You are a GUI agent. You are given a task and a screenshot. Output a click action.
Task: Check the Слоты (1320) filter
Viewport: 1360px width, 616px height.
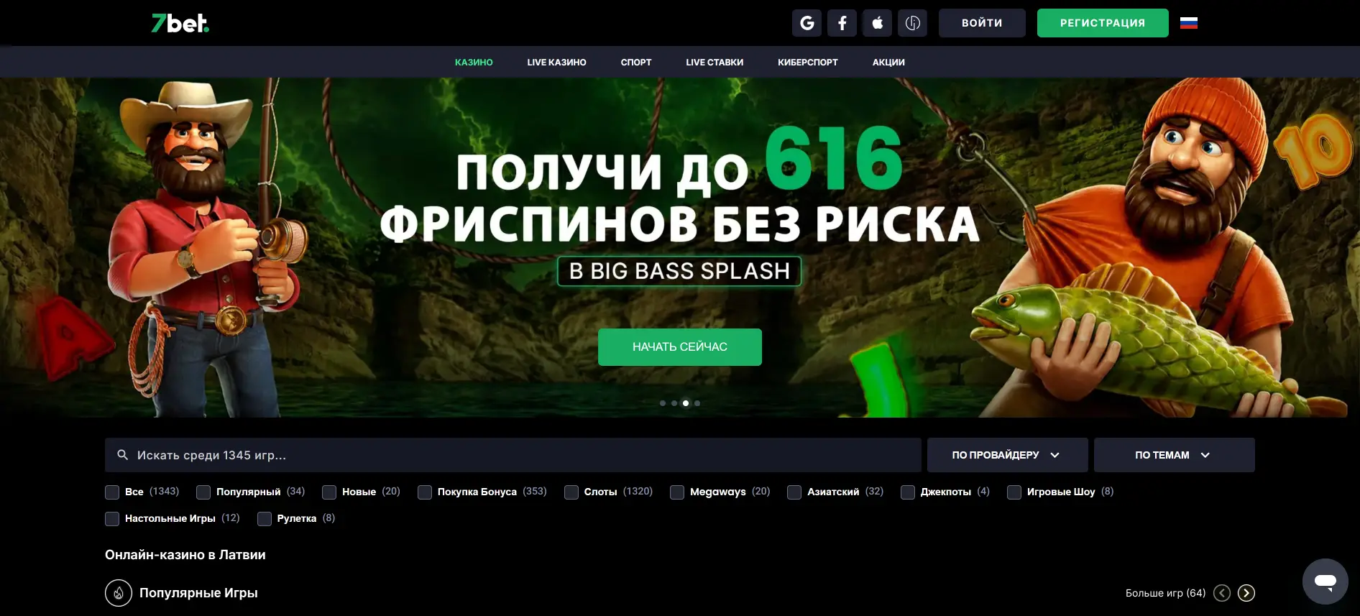click(571, 492)
